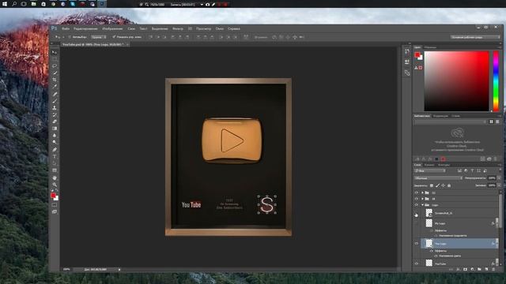The height and width of the screenshot is (284, 506).
Task: Select the Crop tool
Action: pos(55,80)
